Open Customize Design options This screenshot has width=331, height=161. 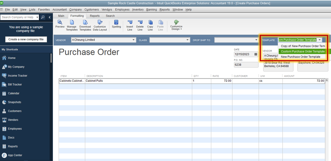coord(176,25)
